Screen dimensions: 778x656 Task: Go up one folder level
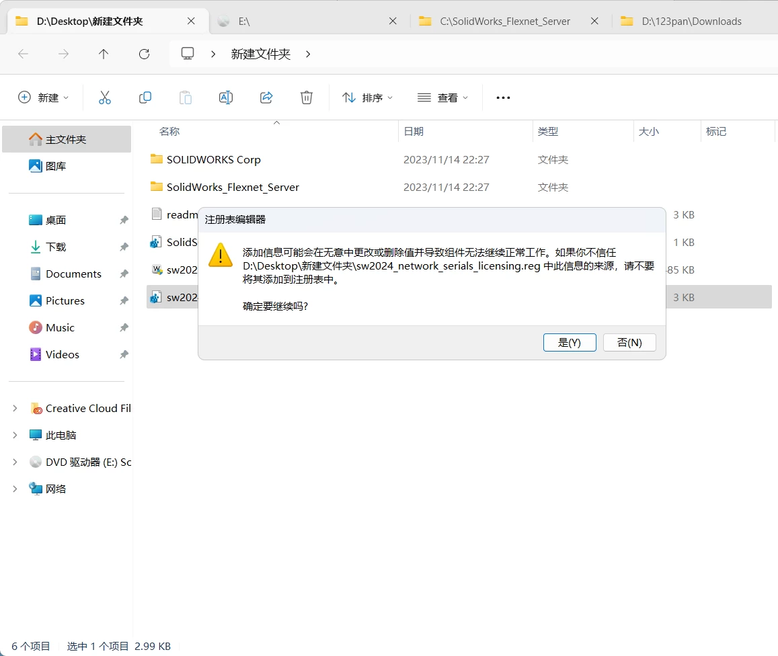pos(104,54)
